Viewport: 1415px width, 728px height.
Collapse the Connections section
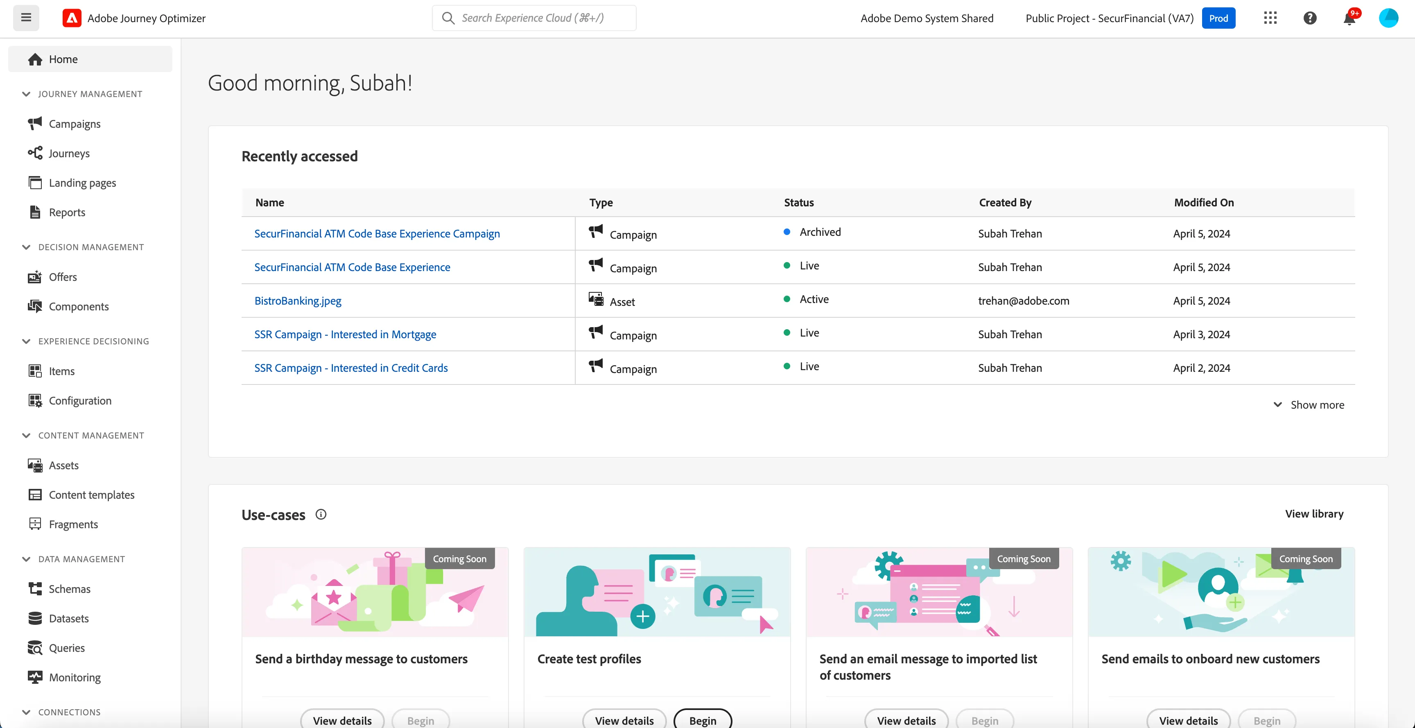(26, 712)
